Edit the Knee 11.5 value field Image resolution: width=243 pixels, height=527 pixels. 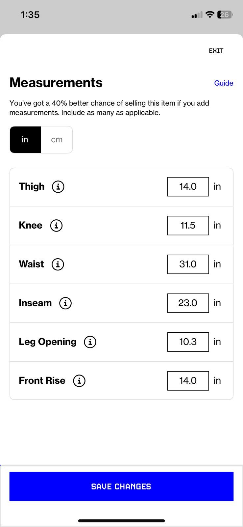(188, 226)
